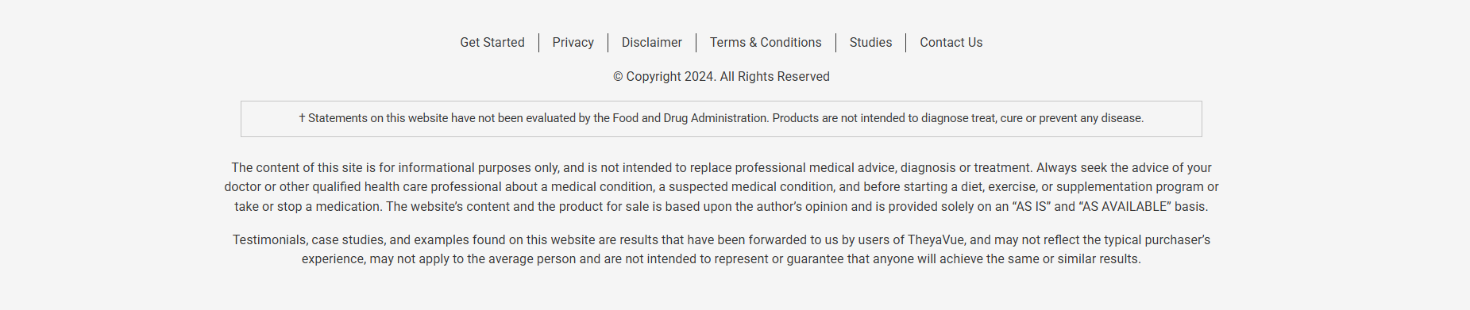1470x310 pixels.
Task: Click the divider between Studies and Contact Us
Action: pos(905,43)
